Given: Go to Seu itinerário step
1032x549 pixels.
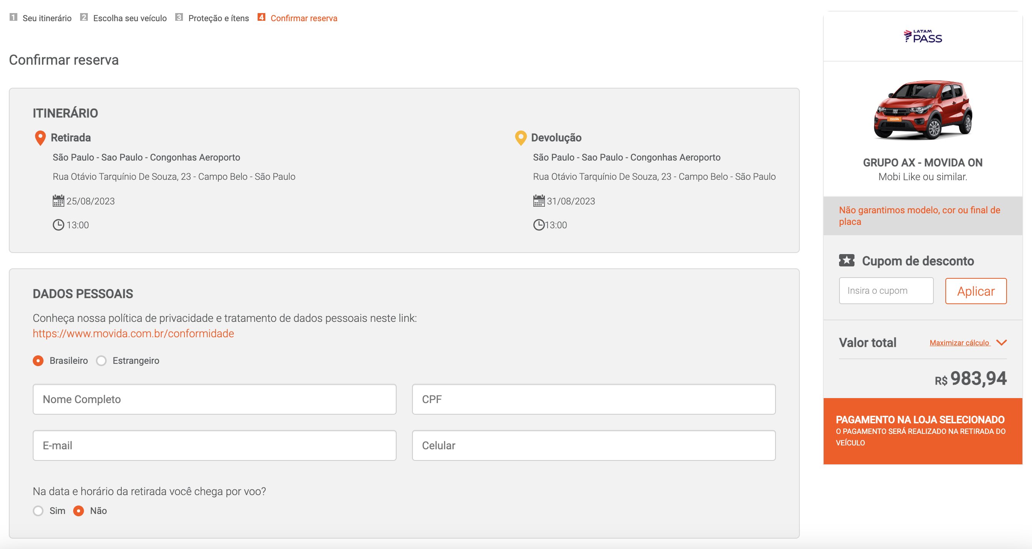Looking at the screenshot, I should coord(47,18).
